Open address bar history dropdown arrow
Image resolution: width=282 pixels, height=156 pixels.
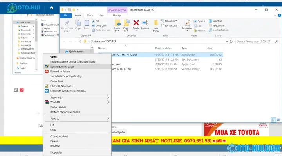click(227, 41)
